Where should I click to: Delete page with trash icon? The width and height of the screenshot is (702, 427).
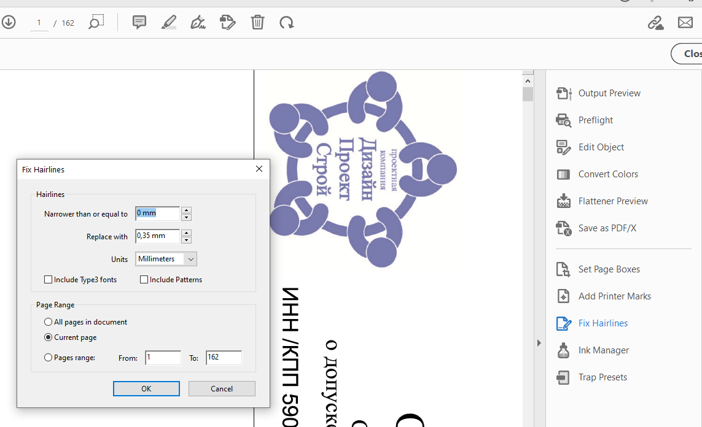coord(257,22)
